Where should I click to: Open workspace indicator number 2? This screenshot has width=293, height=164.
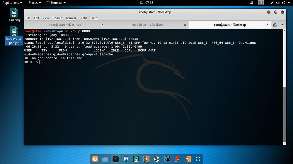coord(261,3)
